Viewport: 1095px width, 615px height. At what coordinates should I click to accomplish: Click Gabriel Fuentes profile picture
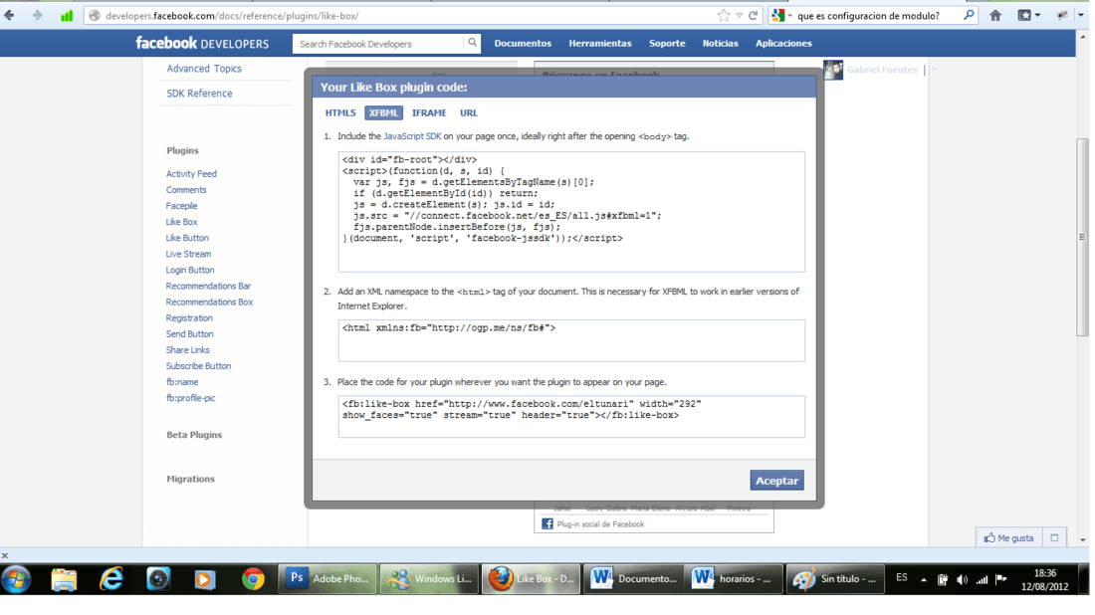[x=833, y=70]
